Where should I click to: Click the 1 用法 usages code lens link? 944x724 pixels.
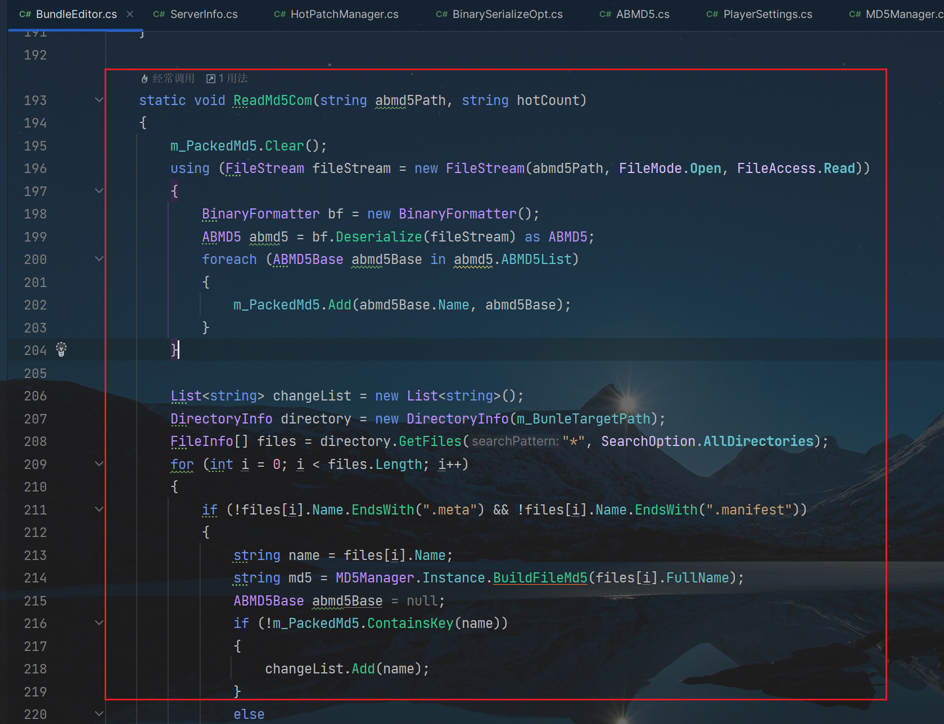click(233, 79)
